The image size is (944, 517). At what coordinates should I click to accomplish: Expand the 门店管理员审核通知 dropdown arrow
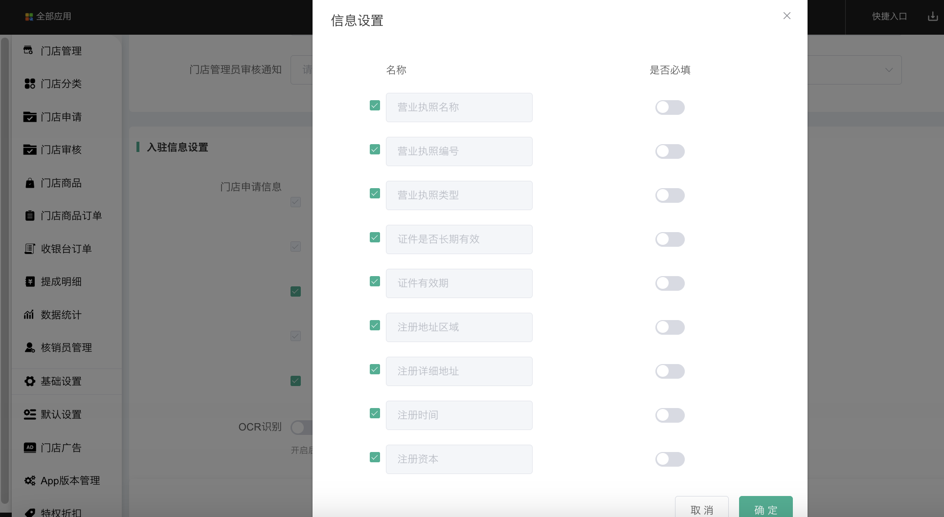pyautogui.click(x=889, y=70)
